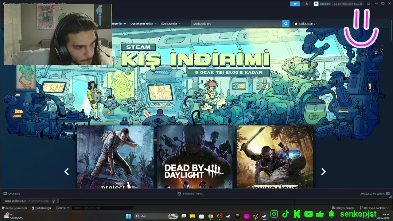Open Task View from the taskbar
Image resolution: width=393 pixels, height=221 pixels.
click(184, 216)
